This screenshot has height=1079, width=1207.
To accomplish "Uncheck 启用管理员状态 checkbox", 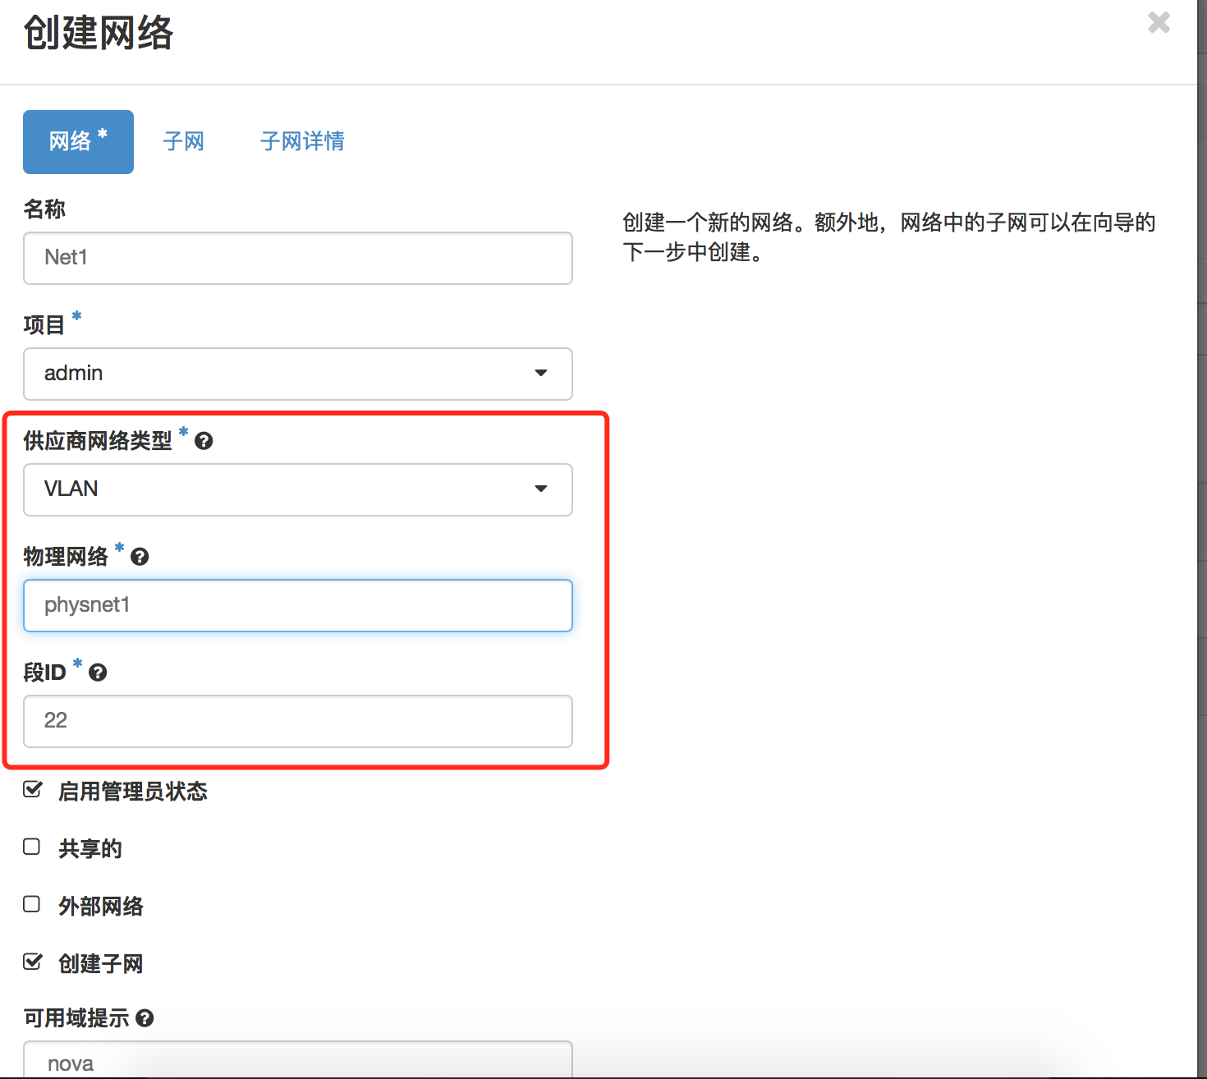I will point(32,790).
